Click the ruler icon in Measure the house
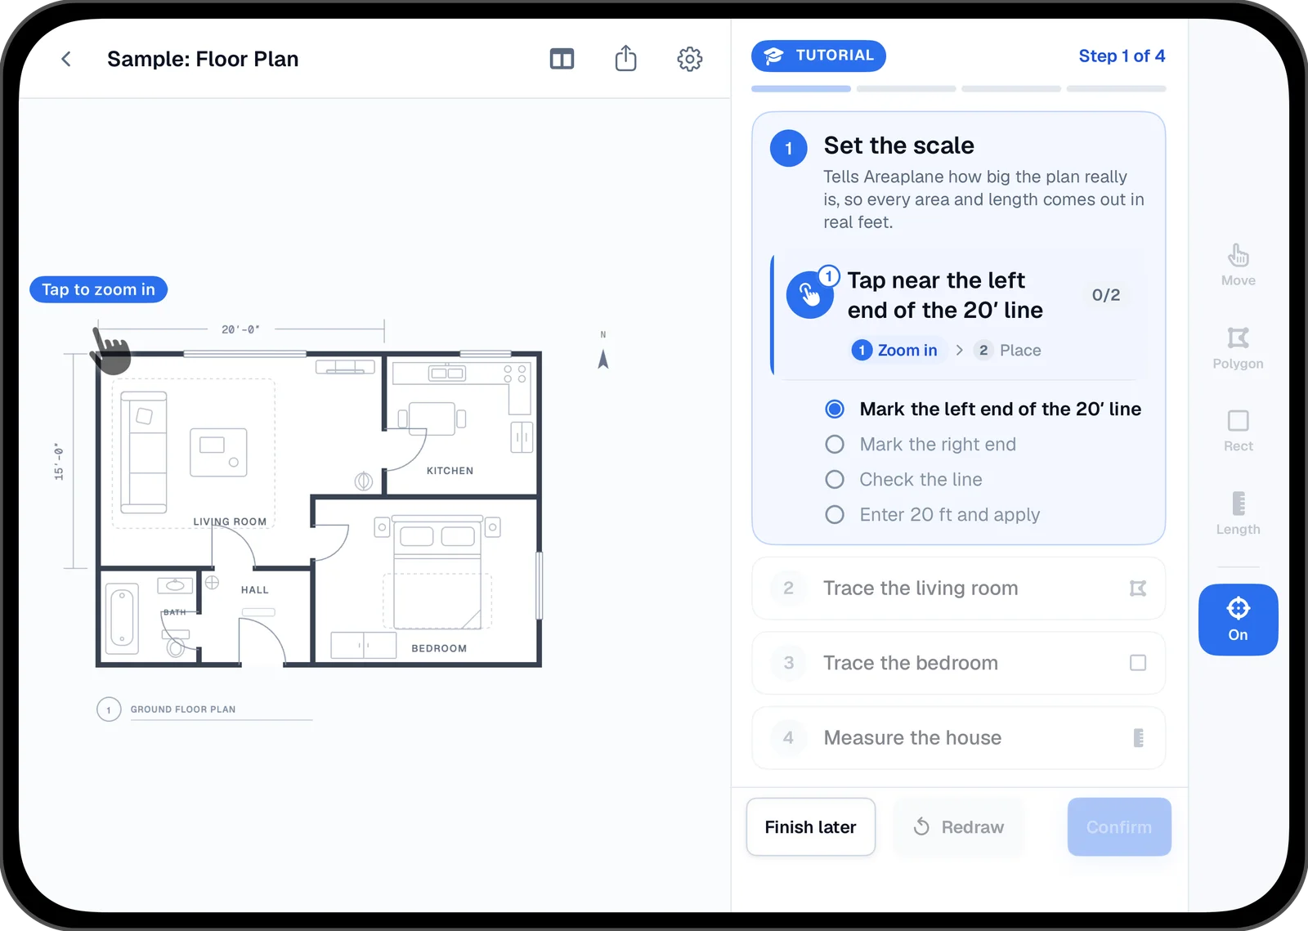This screenshot has width=1308, height=931. (x=1139, y=738)
